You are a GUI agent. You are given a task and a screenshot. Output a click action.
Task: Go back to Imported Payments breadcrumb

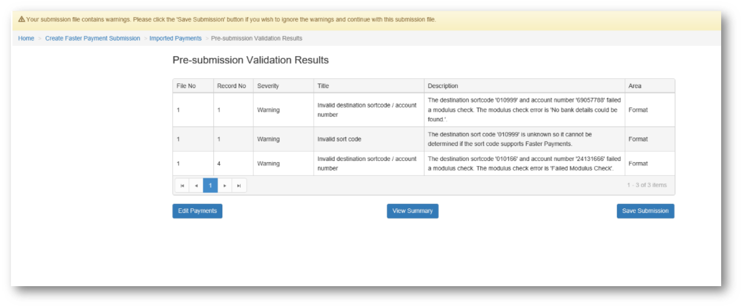(175, 38)
